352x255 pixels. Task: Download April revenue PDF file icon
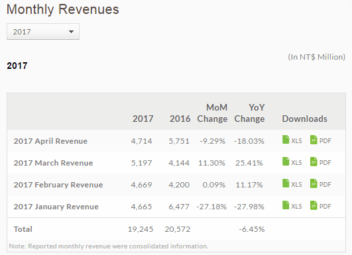tap(314, 140)
